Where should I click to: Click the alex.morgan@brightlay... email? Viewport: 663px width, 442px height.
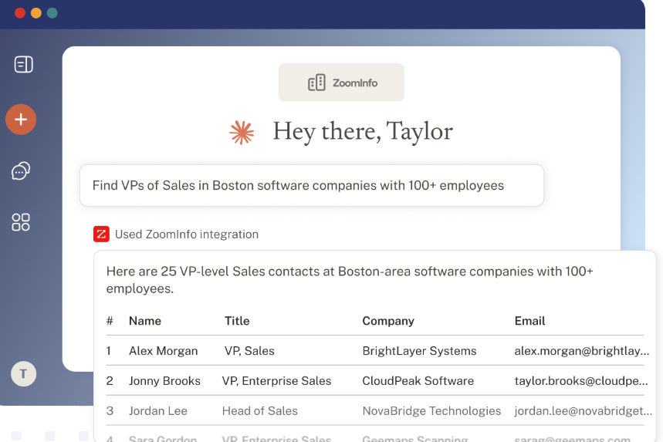582,351
